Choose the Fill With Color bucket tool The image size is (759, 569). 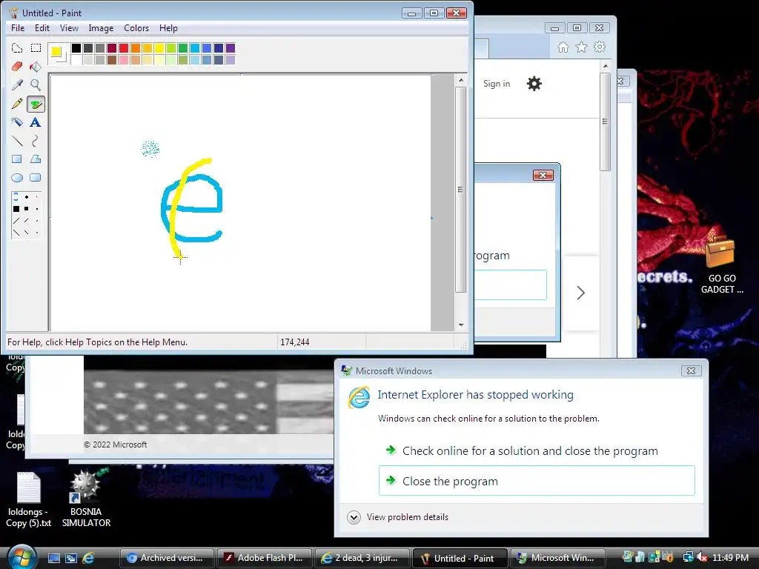pos(36,66)
